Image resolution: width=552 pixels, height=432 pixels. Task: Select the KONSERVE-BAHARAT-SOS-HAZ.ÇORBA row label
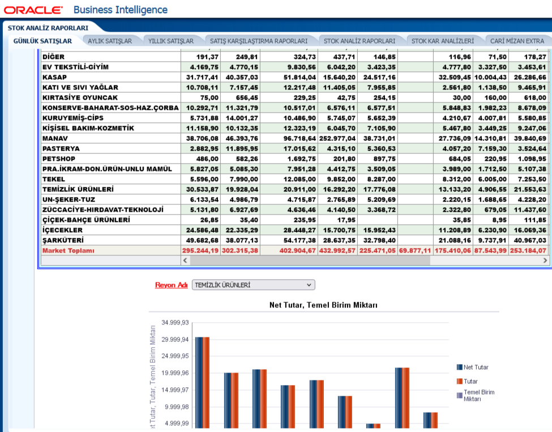click(x=110, y=108)
